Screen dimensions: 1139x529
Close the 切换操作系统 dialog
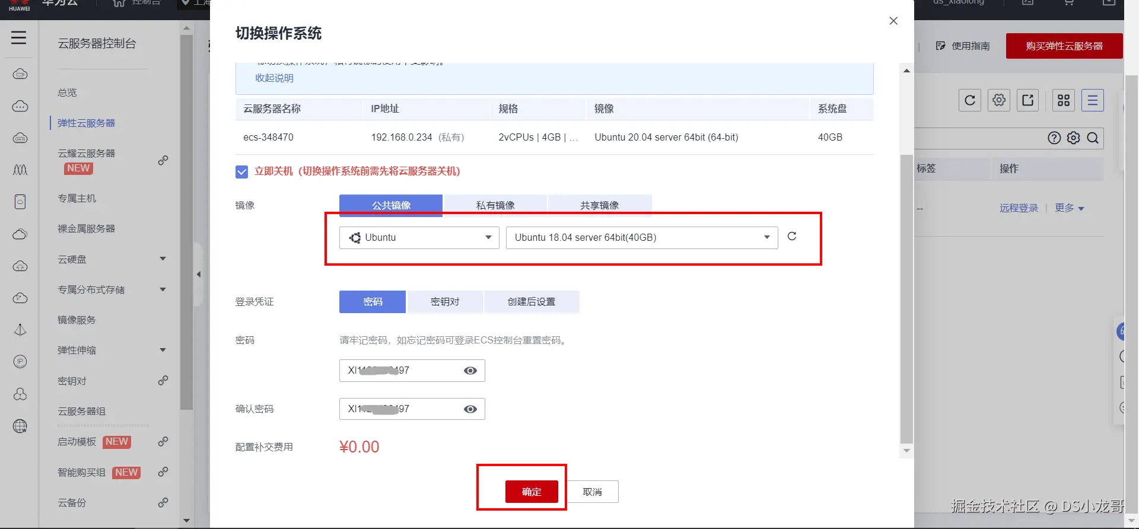coord(893,21)
